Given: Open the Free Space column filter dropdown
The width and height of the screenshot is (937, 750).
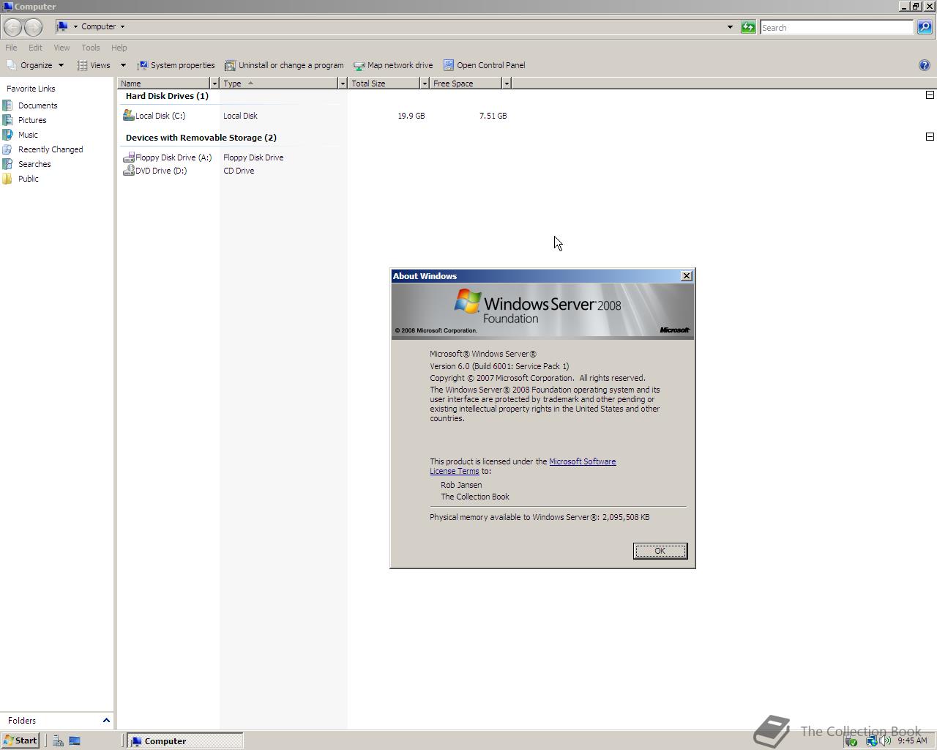Looking at the screenshot, I should [x=506, y=83].
